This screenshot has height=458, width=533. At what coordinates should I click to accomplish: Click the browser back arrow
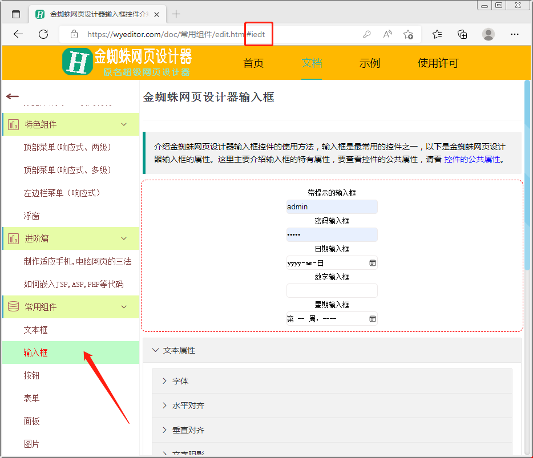18,34
